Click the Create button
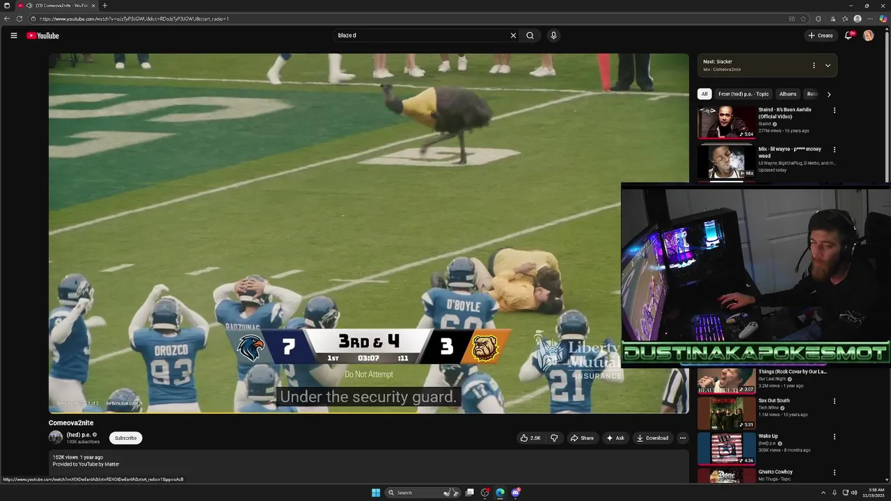 tap(821, 35)
